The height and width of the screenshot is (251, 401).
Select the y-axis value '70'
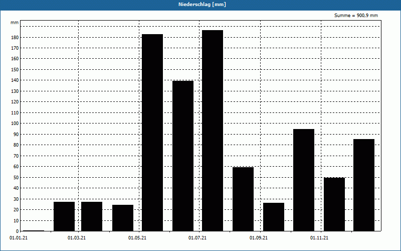point(16,156)
